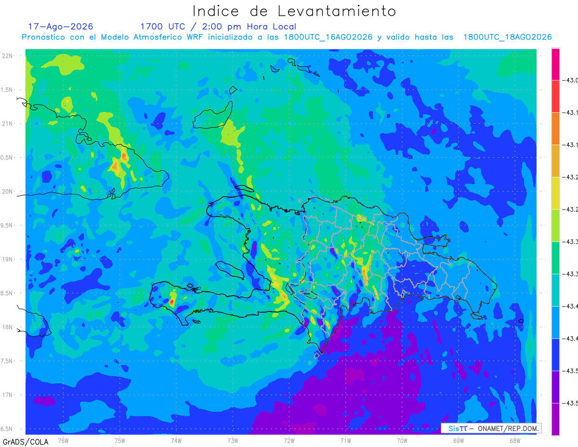Image resolution: width=578 pixels, height=447 pixels.
Task: Click the '69W' longitude label
Action: pos(459,440)
